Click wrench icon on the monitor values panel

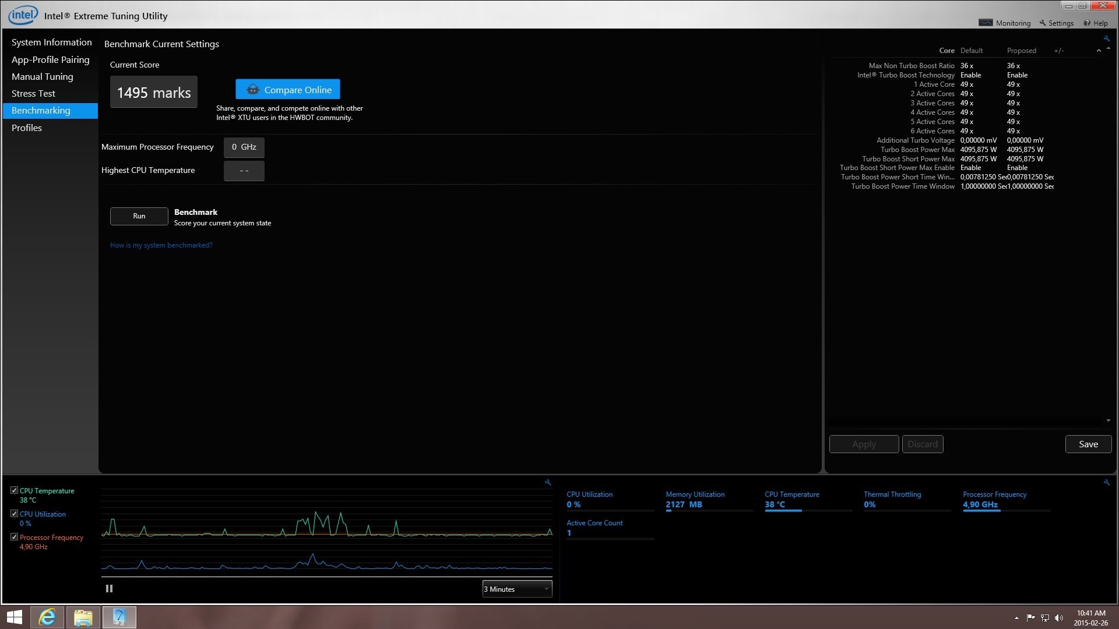[x=1106, y=482]
